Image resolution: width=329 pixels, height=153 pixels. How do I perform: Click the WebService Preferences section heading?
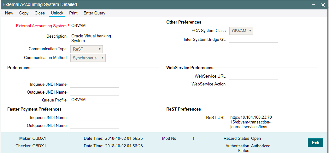(x=190, y=68)
